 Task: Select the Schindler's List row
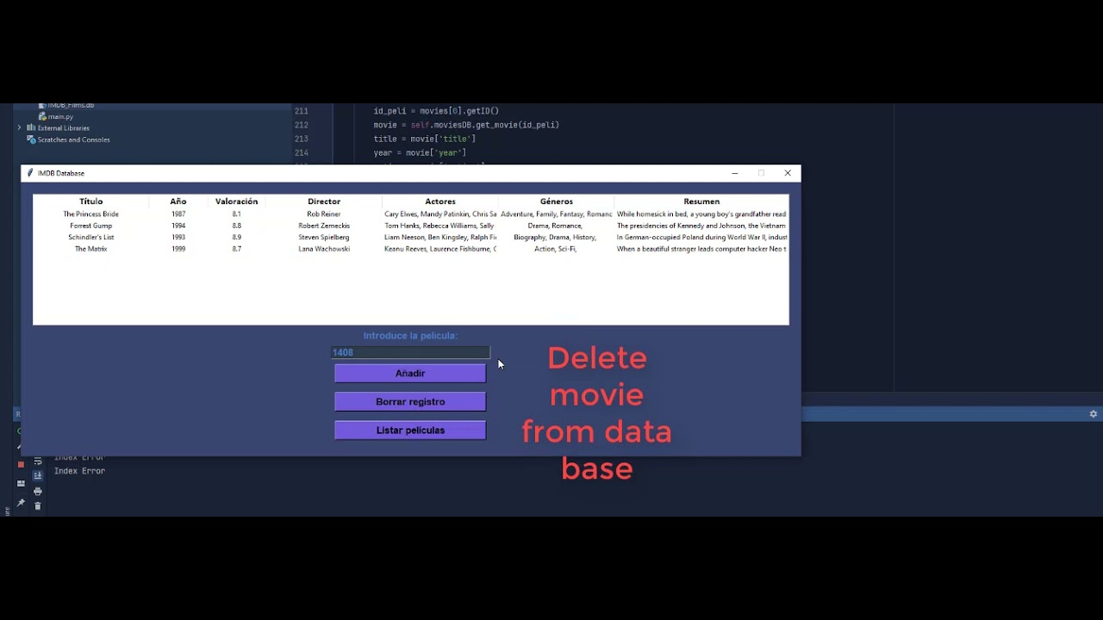(x=410, y=237)
